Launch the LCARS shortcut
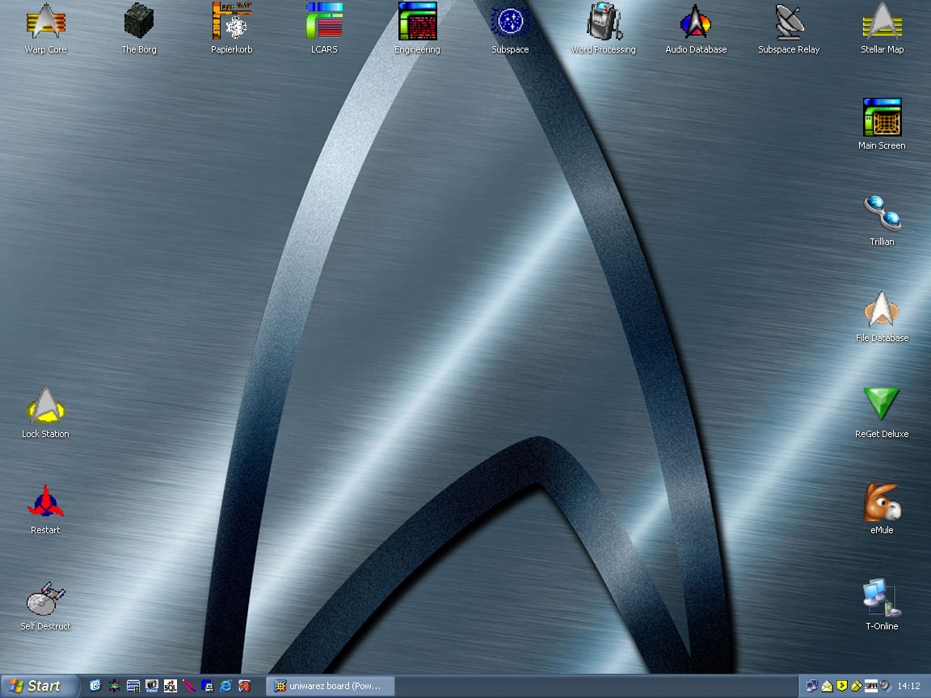 (x=324, y=22)
